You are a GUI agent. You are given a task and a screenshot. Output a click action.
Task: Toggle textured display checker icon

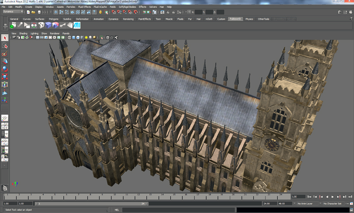(82, 38)
